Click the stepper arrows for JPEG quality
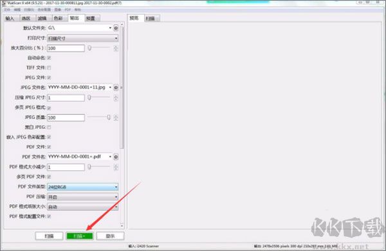Viewport: 386px width, 251px height. click(116, 117)
